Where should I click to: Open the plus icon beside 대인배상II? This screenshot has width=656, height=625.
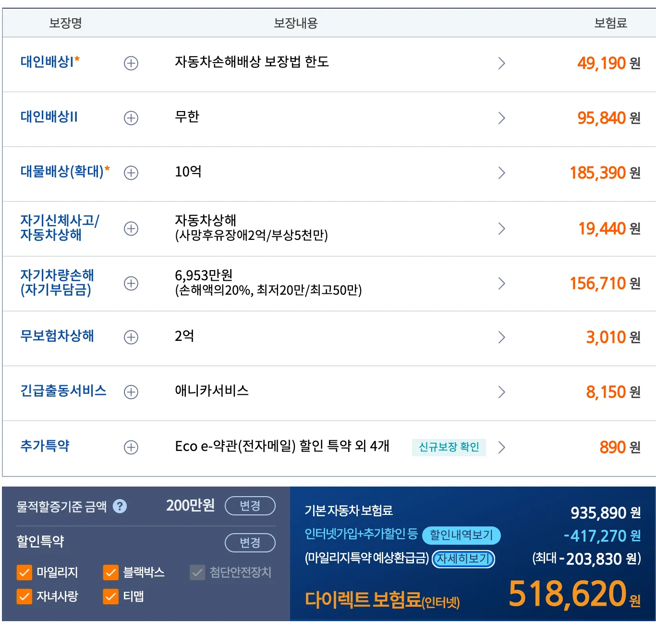coord(131,118)
